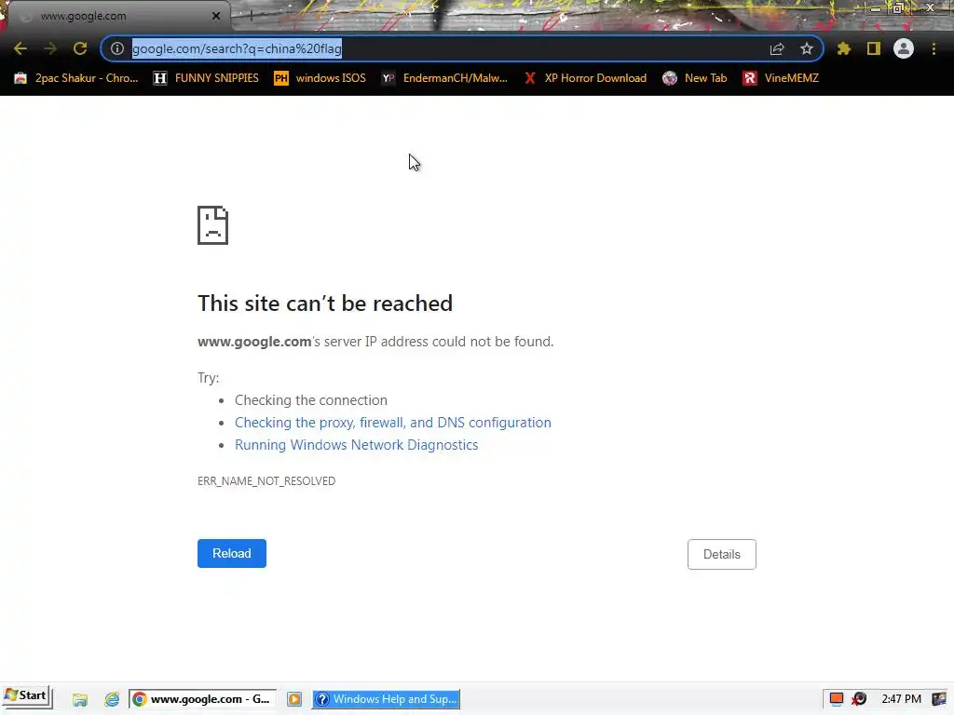Launch Internet Explorer from the taskbar

[x=112, y=699]
